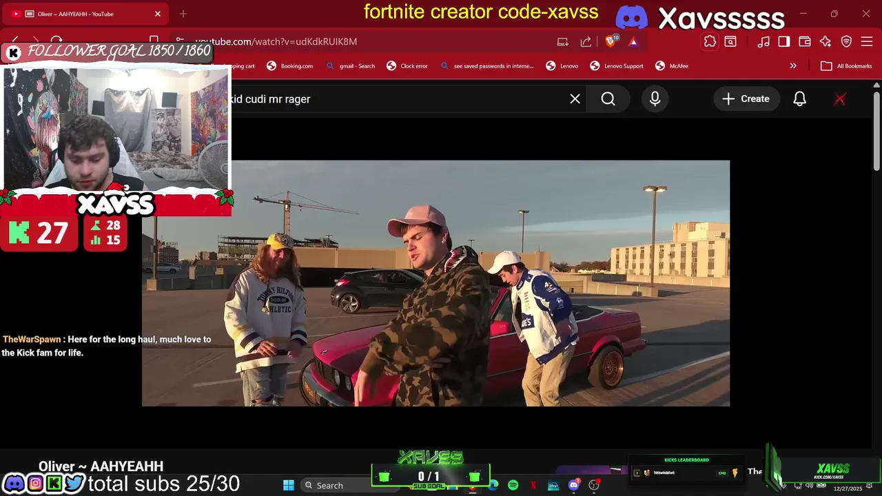Image resolution: width=882 pixels, height=496 pixels.
Task: Open the gmail - Search bookmark
Action: pyautogui.click(x=351, y=66)
